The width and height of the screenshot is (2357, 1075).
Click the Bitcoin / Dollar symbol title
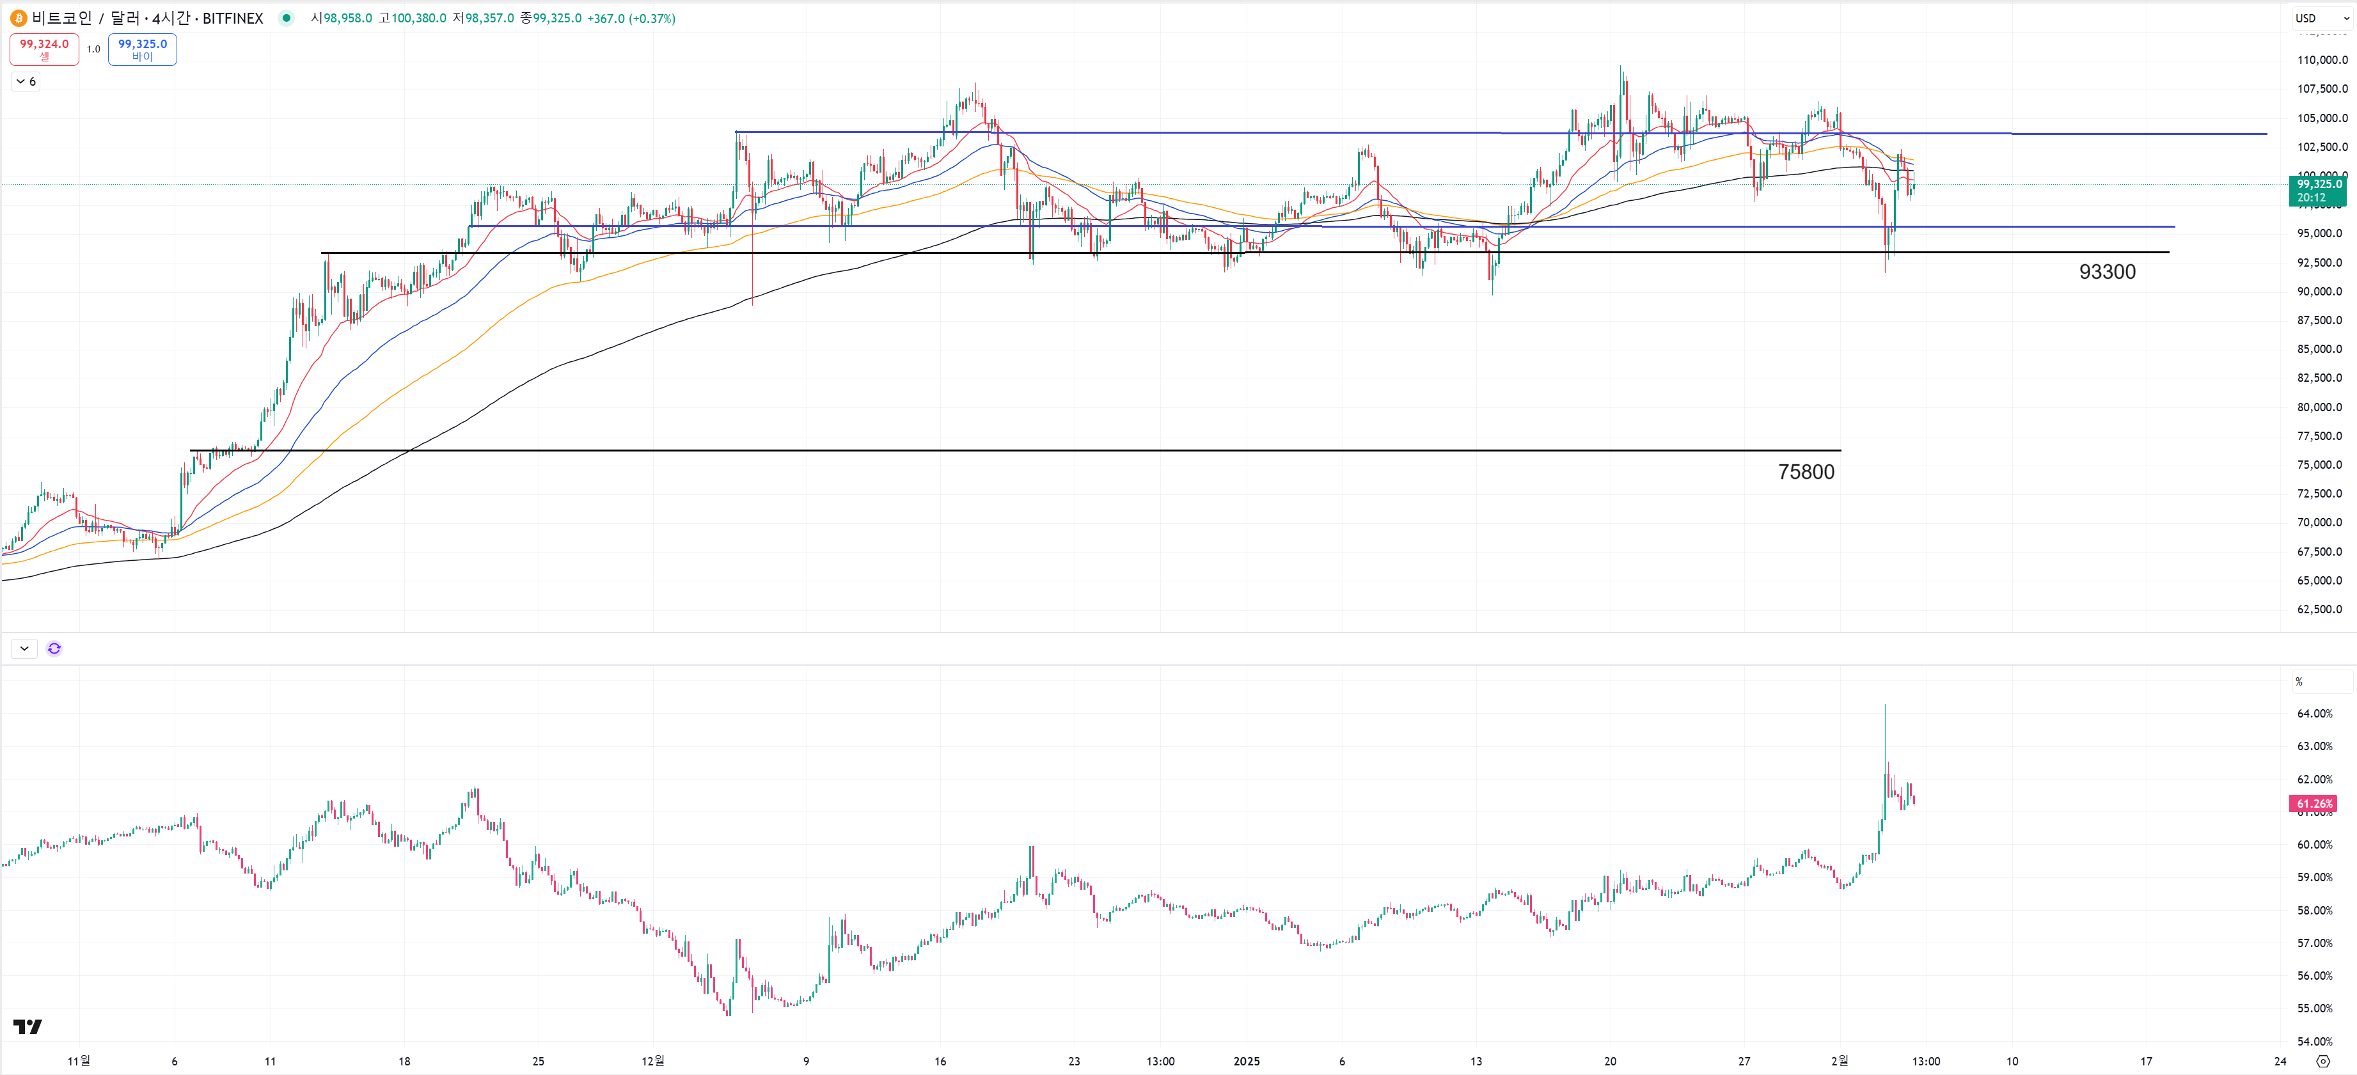[x=147, y=19]
